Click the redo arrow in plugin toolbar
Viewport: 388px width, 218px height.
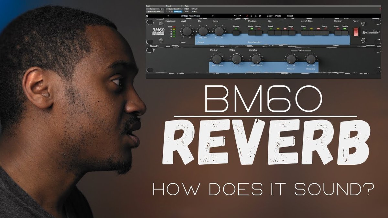point(240,16)
